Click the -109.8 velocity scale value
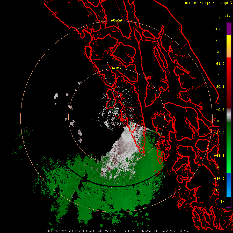This screenshot has width=233, height=233. (x=219, y=190)
